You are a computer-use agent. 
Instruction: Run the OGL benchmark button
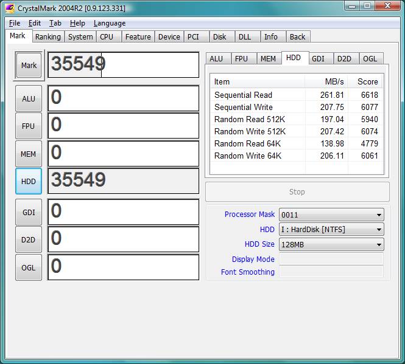click(x=29, y=267)
